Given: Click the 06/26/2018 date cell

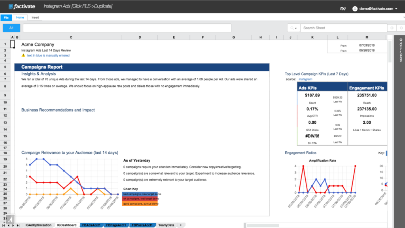Looking at the screenshot, I should point(367,50).
